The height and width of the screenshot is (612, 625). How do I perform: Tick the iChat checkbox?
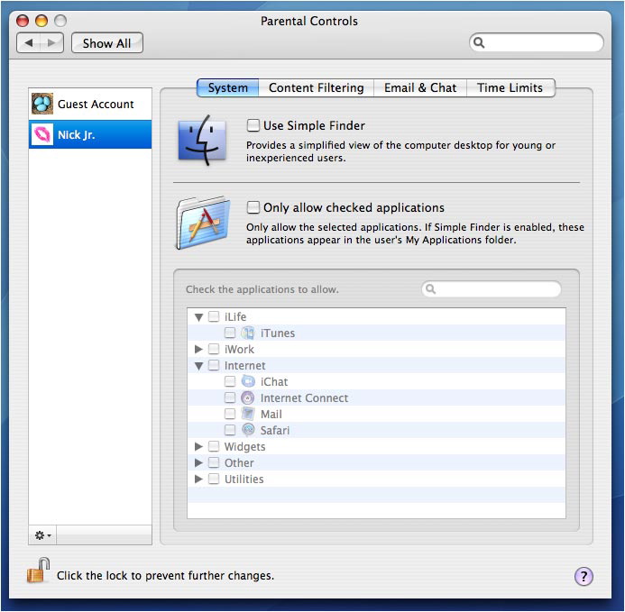coord(230,381)
